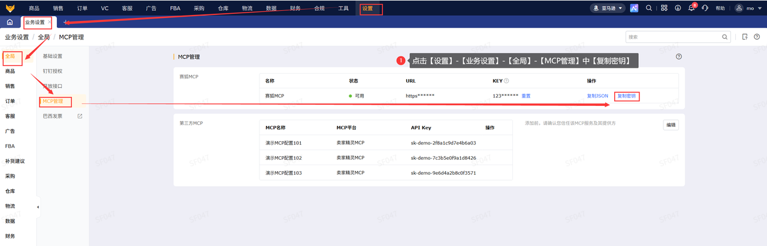Open the 订单 top menu
Image resolution: width=767 pixels, height=246 pixels.
pos(83,8)
